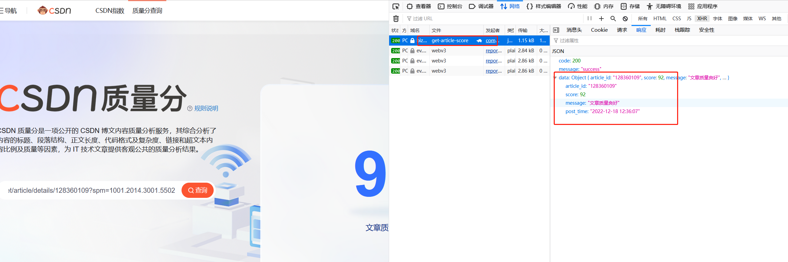Collapse request details with panel toggle icon
788x262 pixels.
(556, 30)
